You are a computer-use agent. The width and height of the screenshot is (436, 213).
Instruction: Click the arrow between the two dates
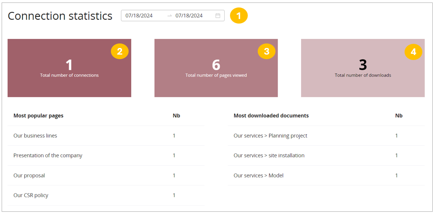point(169,16)
